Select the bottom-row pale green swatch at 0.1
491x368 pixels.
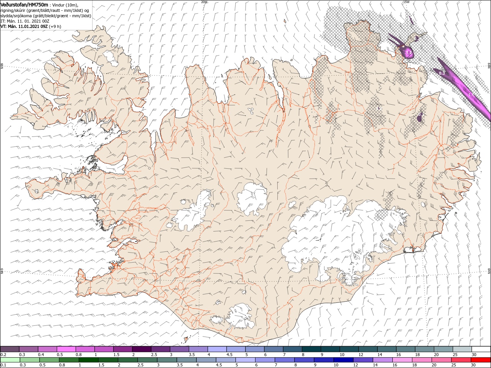tap(10, 360)
